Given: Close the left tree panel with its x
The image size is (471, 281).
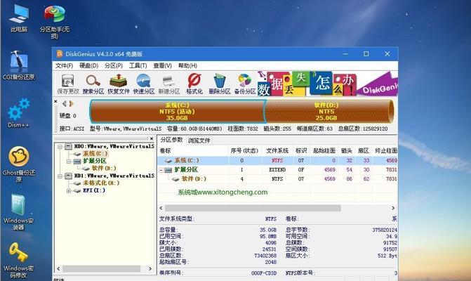Looking at the screenshot, I should coord(152,138).
